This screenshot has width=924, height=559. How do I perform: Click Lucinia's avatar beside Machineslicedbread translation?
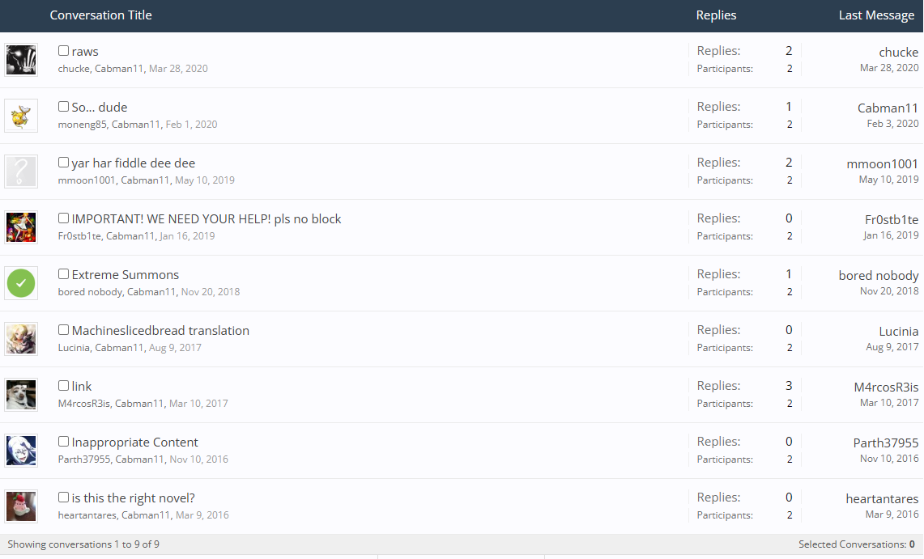point(21,339)
